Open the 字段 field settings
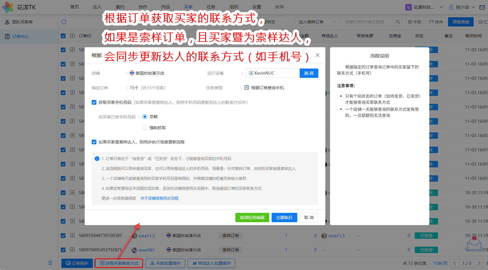The height and width of the screenshot is (270, 488). pos(414,22)
